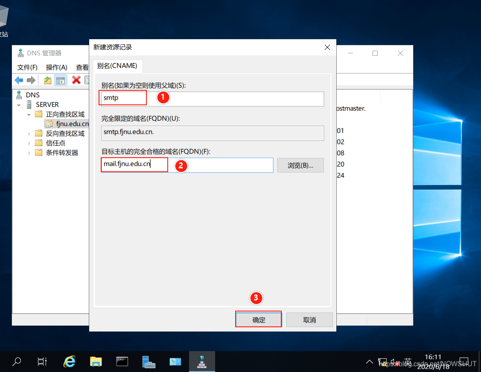This screenshot has width=481, height=372.
Task: Click the 确定 button
Action: 259,320
